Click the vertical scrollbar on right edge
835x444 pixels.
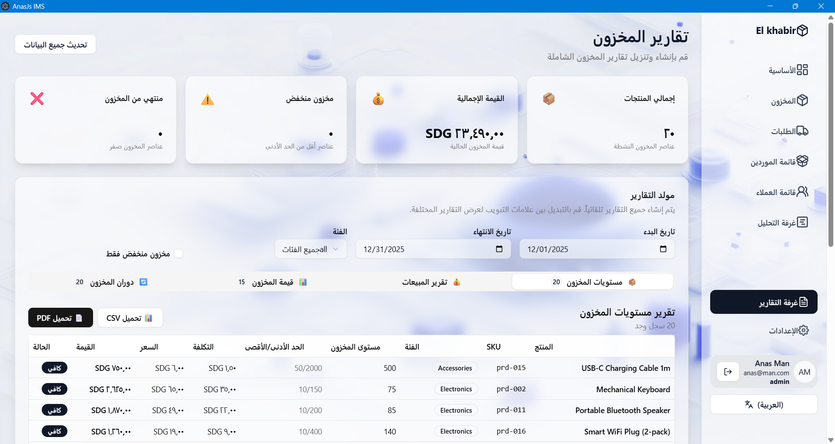pyautogui.click(x=831, y=131)
